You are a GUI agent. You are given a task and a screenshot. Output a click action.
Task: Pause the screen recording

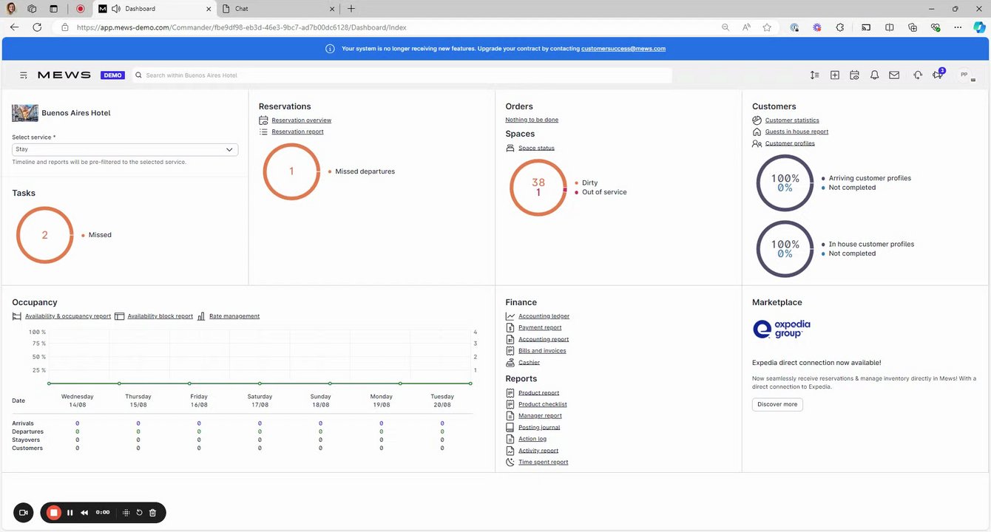coord(70,513)
